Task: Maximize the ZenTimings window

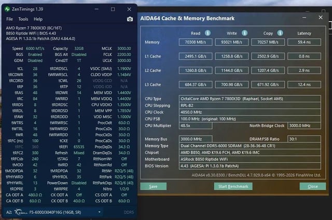Action: click(x=113, y=9)
